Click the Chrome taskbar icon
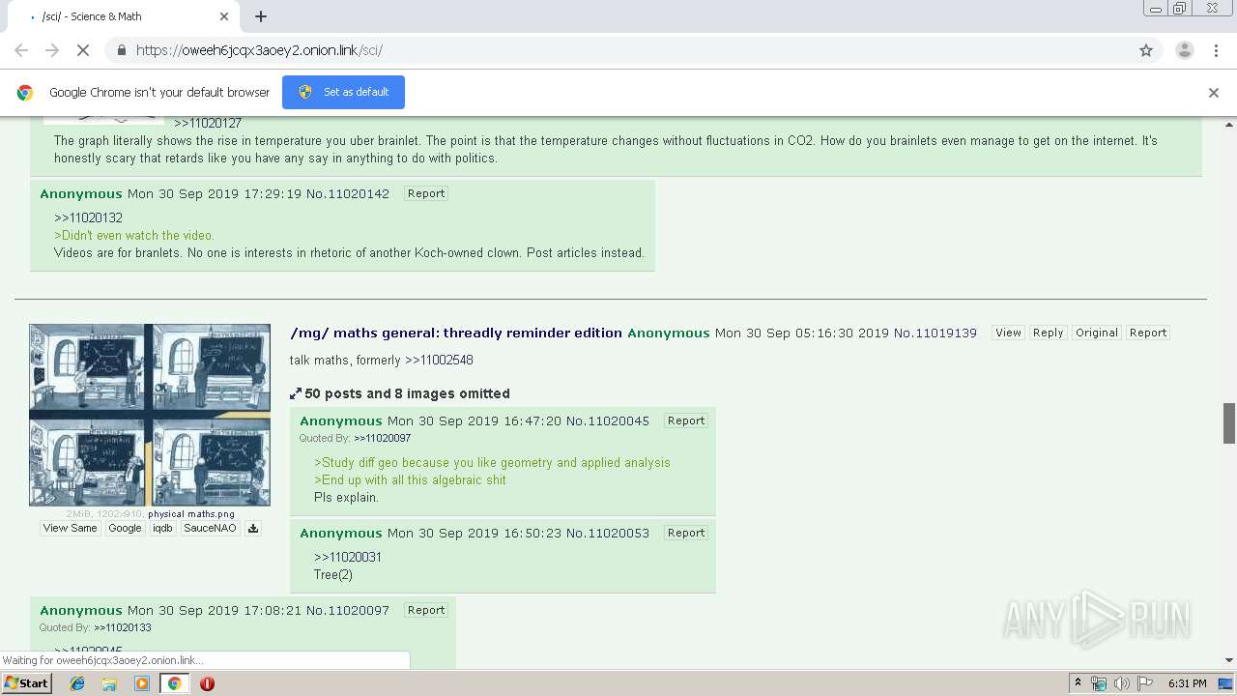Image resolution: width=1237 pixels, height=696 pixels. tap(174, 683)
